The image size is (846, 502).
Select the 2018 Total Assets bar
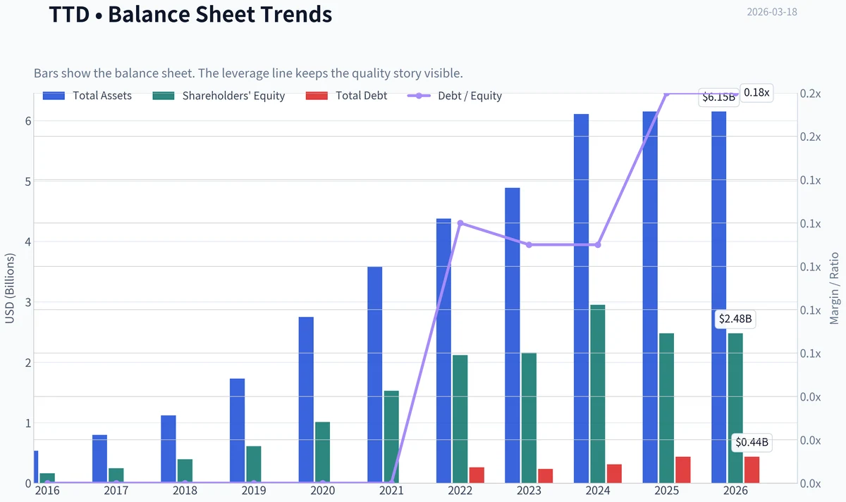pyautogui.click(x=168, y=449)
